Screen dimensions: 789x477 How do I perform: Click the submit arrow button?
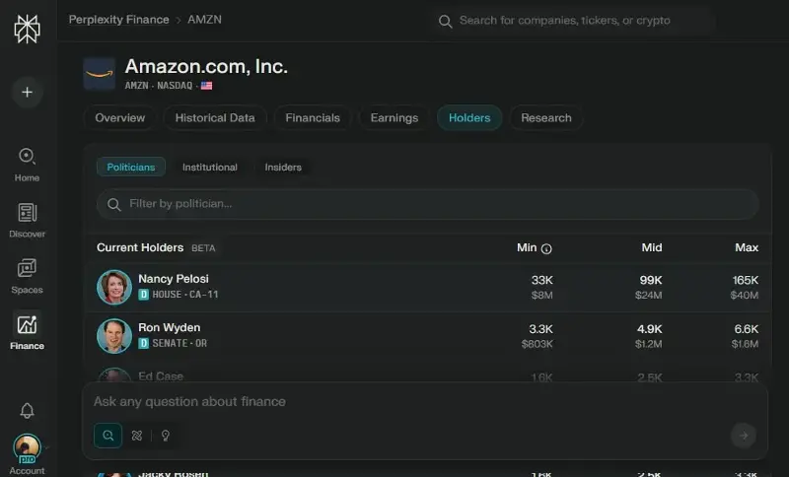tap(744, 436)
